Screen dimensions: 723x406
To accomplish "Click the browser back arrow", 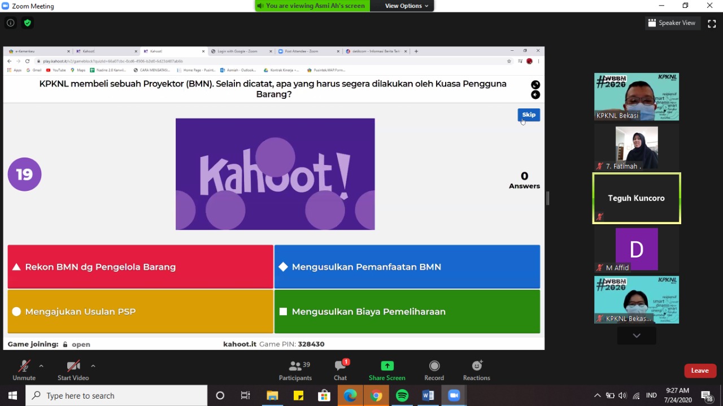I will click(9, 61).
